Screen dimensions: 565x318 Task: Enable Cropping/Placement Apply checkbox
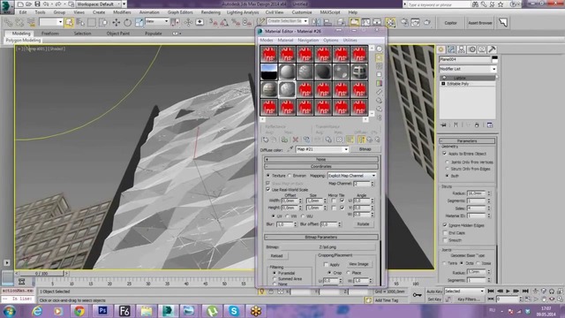pyautogui.click(x=326, y=264)
